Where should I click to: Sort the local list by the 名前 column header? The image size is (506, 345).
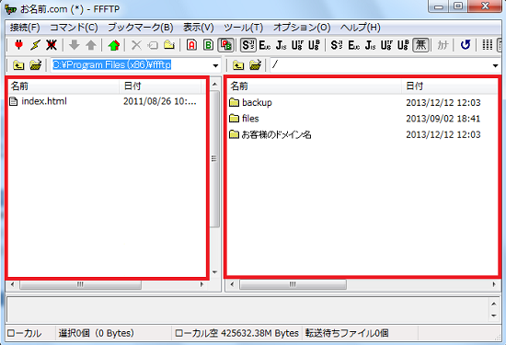pyautogui.click(x=63, y=86)
